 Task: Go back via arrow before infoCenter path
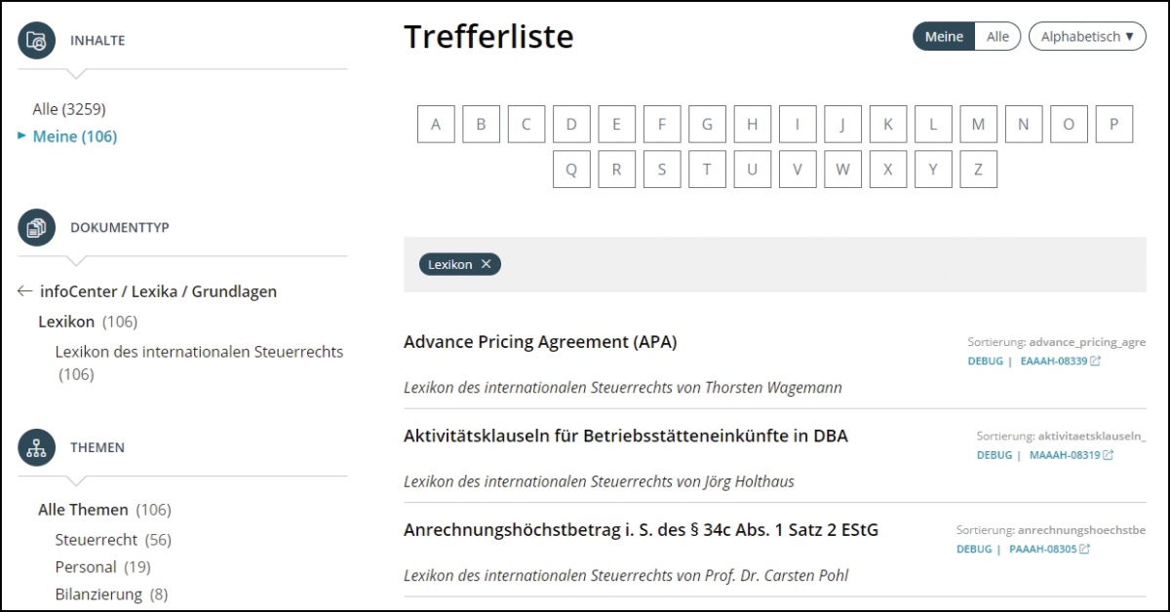pyautogui.click(x=25, y=291)
